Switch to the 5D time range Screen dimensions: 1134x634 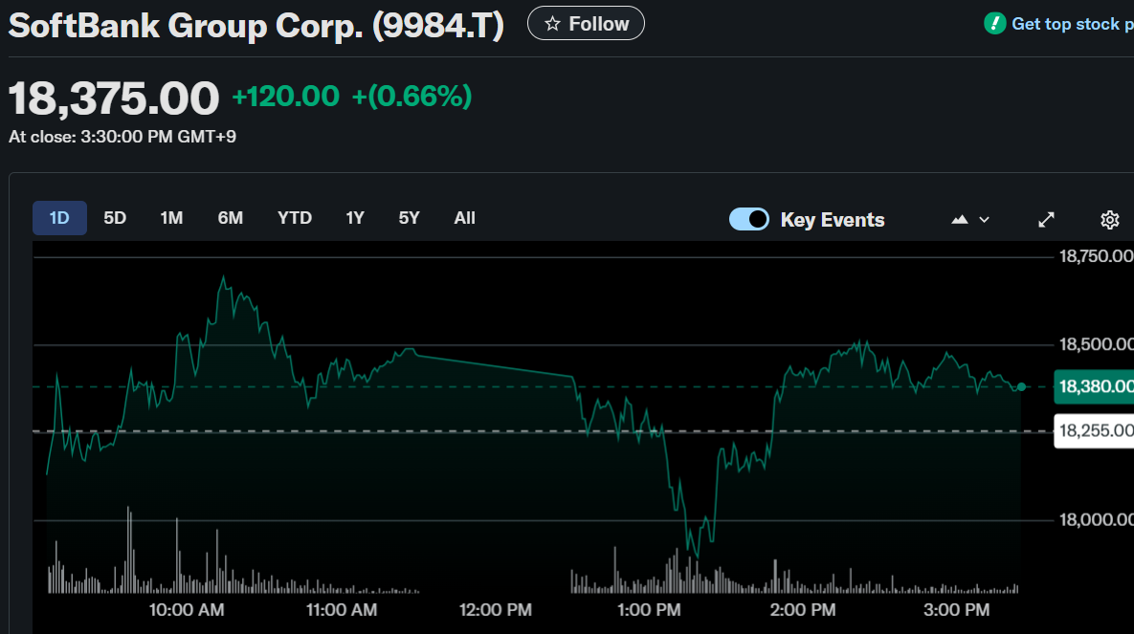[115, 218]
